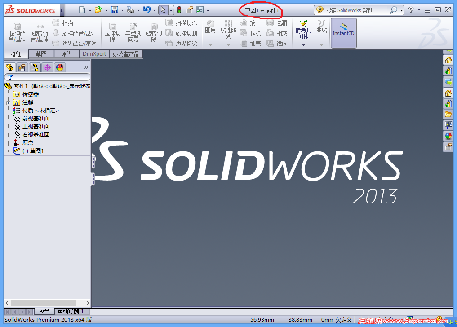
Task: Open the Options list icon
Action: point(200,10)
